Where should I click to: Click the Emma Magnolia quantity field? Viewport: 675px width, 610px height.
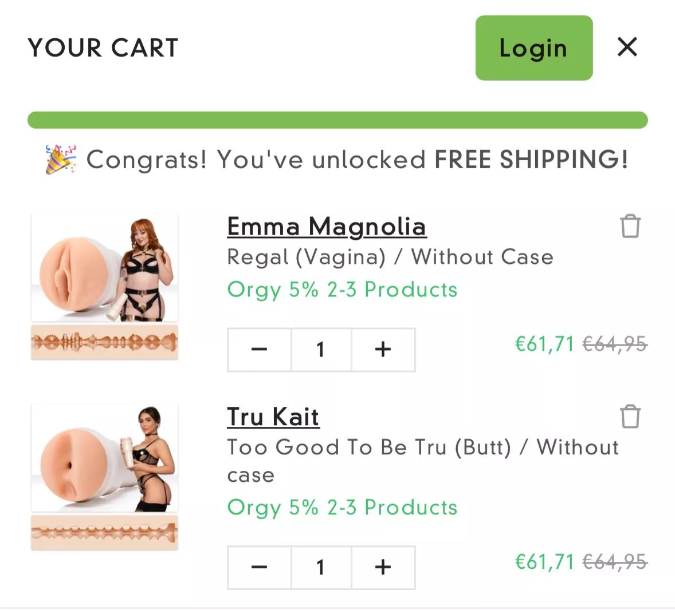[321, 350]
